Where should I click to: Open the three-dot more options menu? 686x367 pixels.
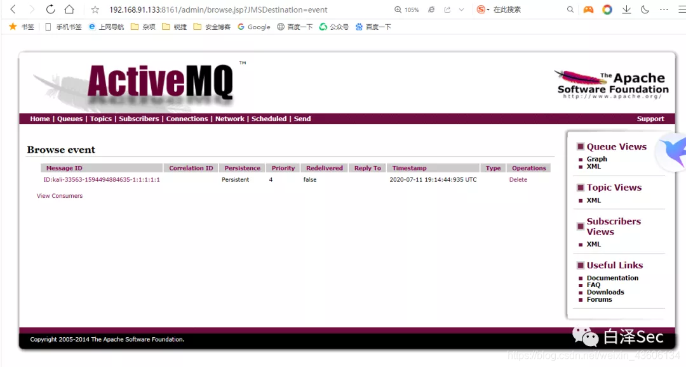(x=664, y=9)
